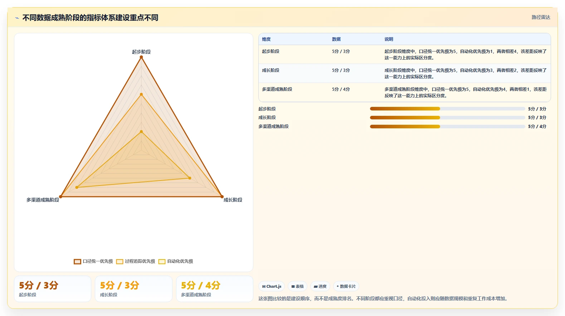565x316 pixels.
Task: Toggle the 口径统一优先级 legend item
Action: pyautogui.click(x=93, y=261)
